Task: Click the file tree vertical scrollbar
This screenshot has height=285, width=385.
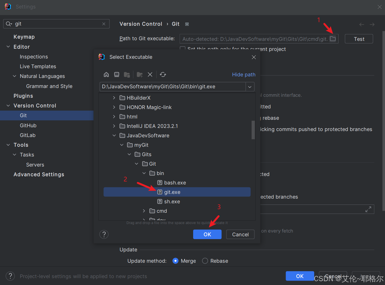Action: [x=253, y=130]
